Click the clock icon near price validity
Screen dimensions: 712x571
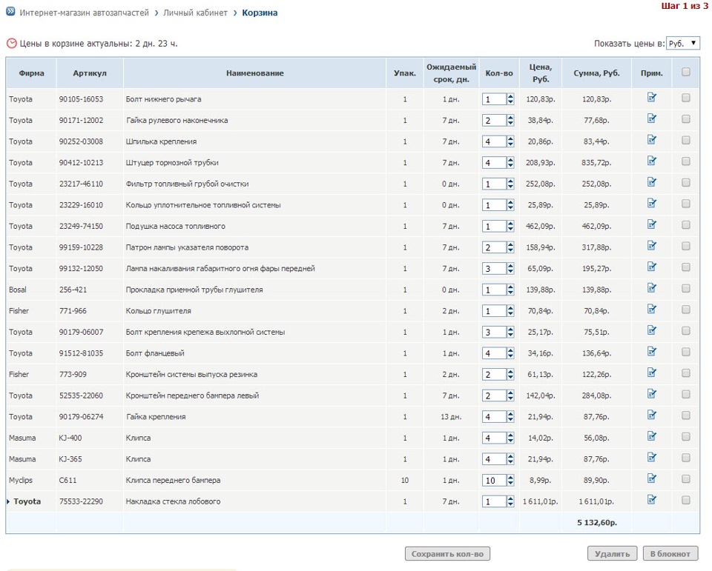pos(11,44)
